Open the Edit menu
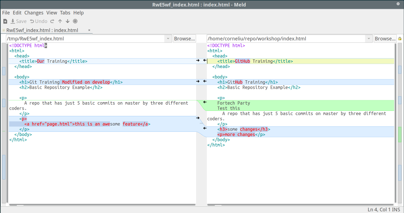 coord(17,13)
